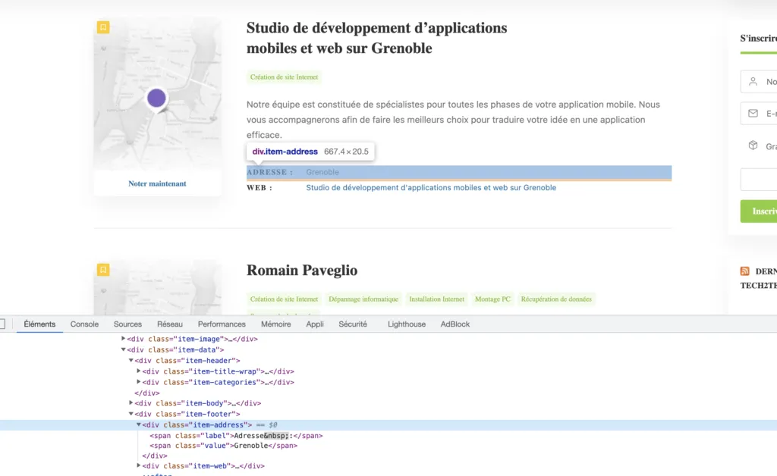Expand the item-image div node
Image resolution: width=777 pixels, height=476 pixels.
[124, 339]
